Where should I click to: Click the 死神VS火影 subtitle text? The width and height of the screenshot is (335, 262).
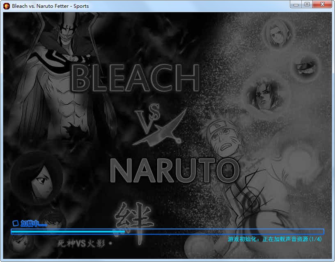(x=85, y=244)
